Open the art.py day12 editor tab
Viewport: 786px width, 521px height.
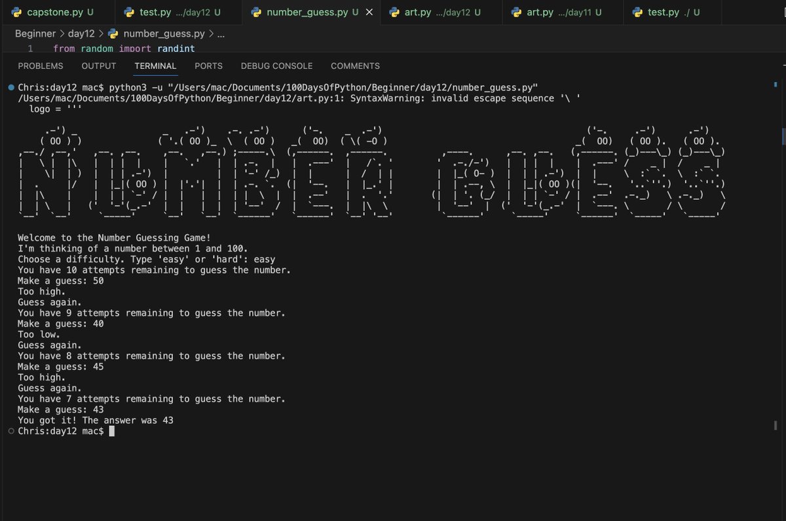coord(443,12)
